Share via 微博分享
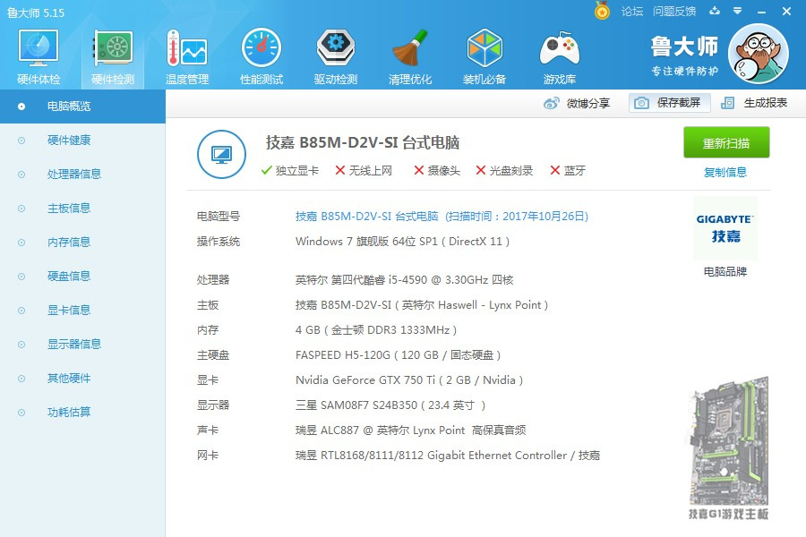Image resolution: width=806 pixels, height=537 pixels. click(x=577, y=103)
